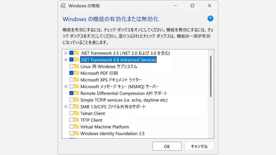Expand Microsoft メッセージ キュー (MSMQ) サーバー node
276x155 pixels.
point(66,86)
